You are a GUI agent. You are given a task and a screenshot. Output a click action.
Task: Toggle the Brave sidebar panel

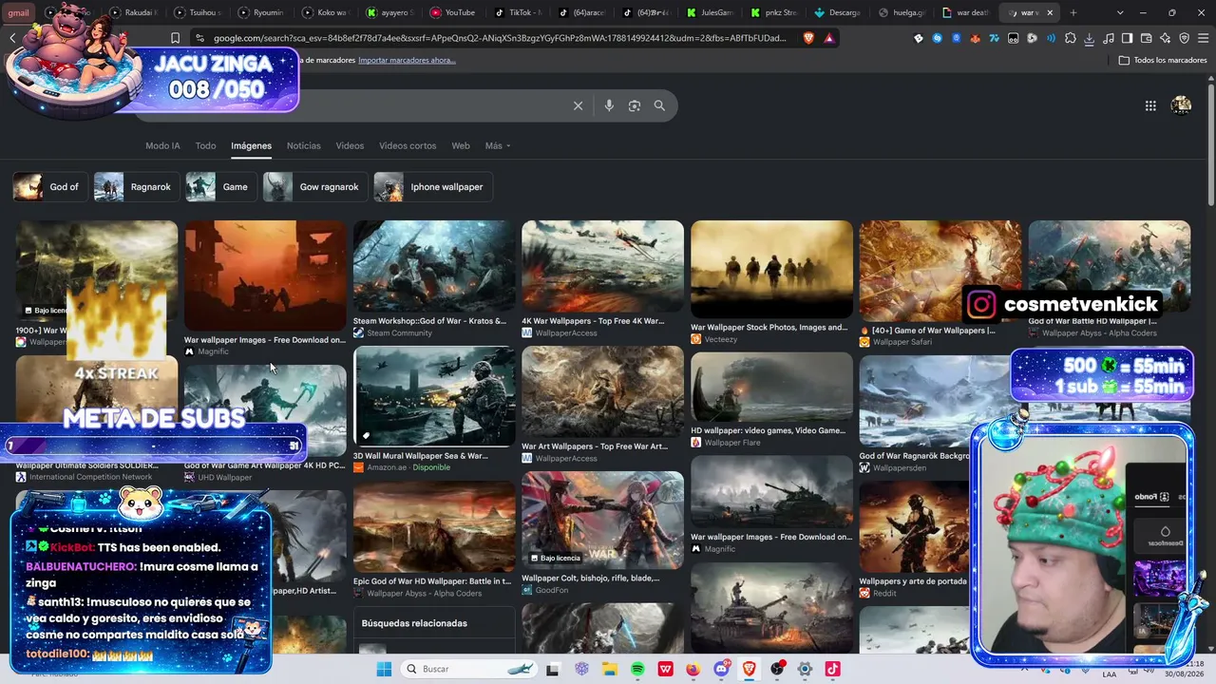click(1128, 38)
